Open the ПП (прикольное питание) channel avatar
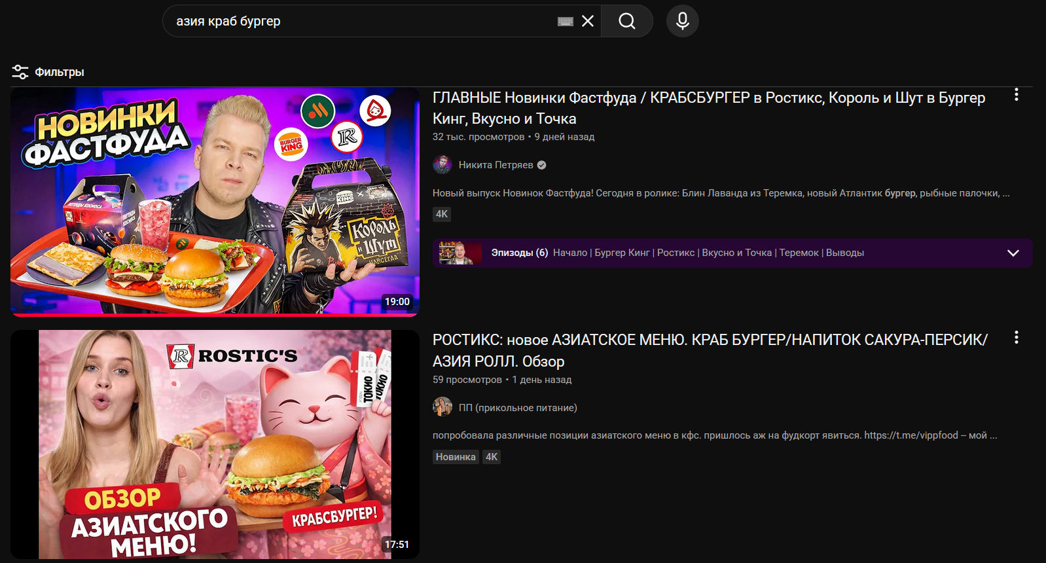The width and height of the screenshot is (1046, 563). 442,407
